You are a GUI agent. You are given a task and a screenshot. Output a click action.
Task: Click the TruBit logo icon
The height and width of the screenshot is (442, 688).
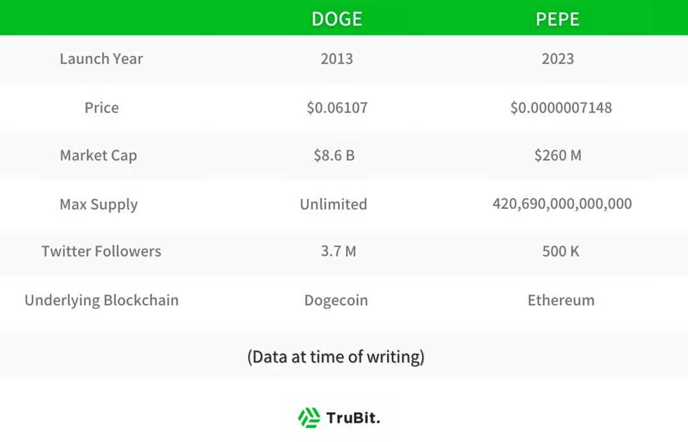[310, 417]
